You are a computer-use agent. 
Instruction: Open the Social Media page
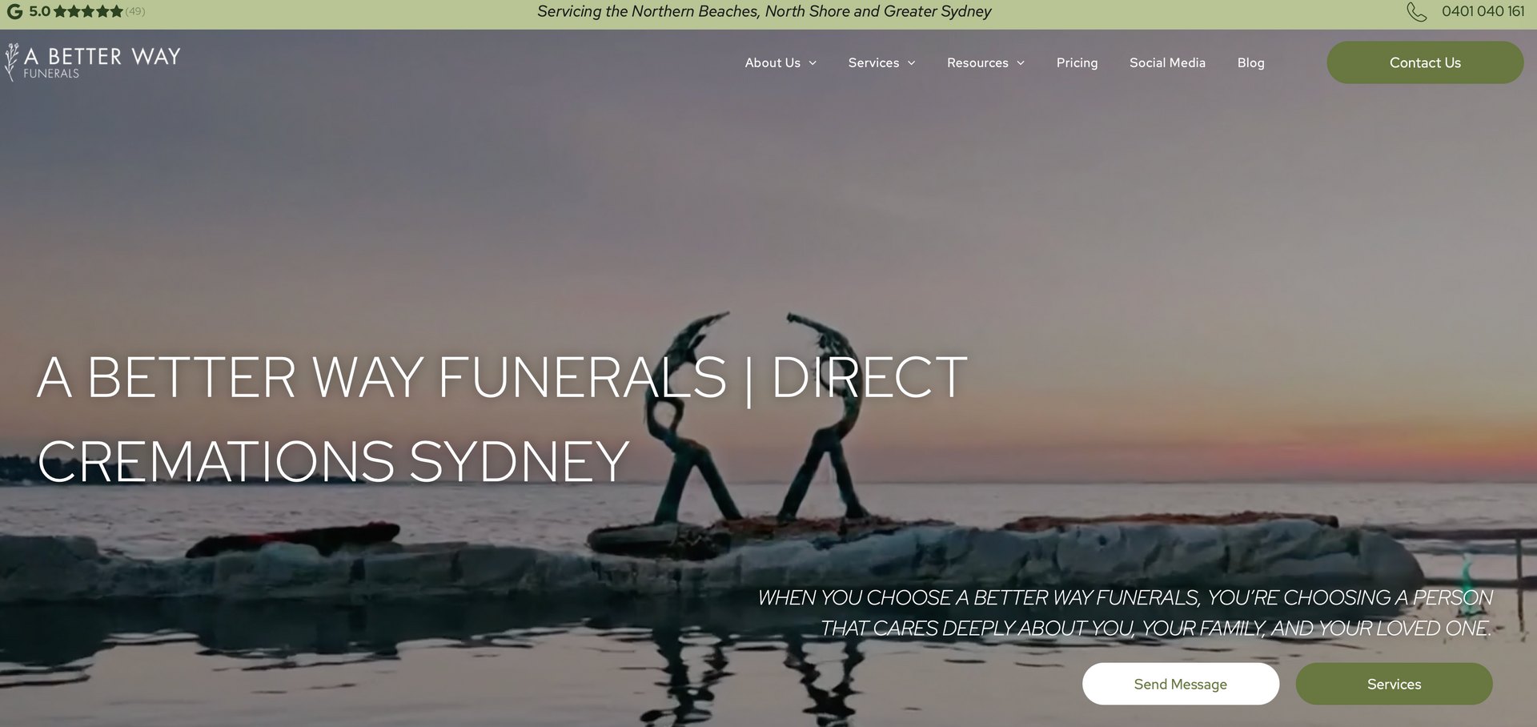[1167, 62]
